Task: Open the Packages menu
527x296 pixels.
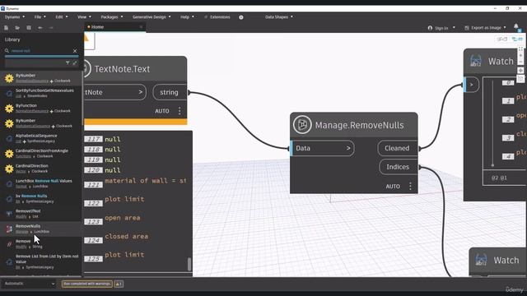Action: pyautogui.click(x=112, y=16)
